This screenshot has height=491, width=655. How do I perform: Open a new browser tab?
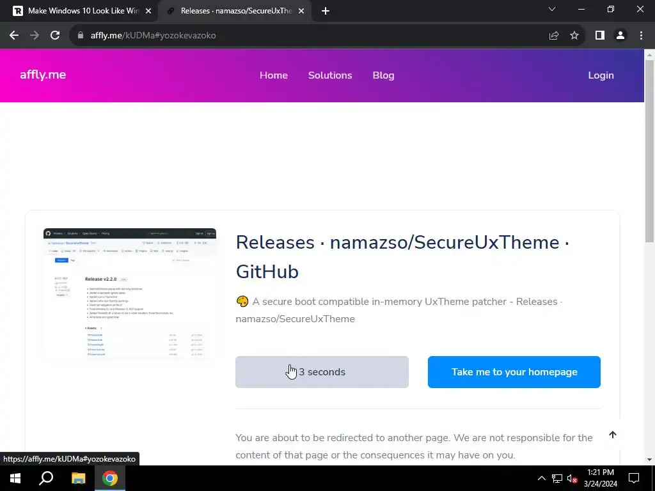point(326,12)
